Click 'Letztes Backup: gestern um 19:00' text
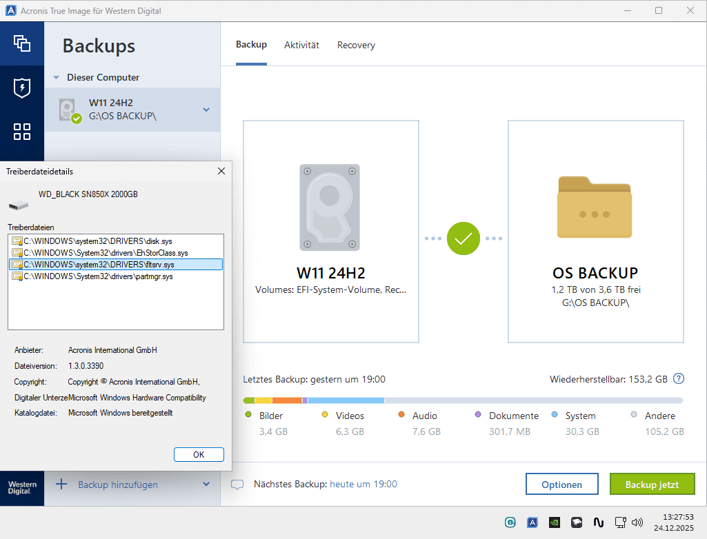Screen dimensions: 707x539 tap(315, 380)
